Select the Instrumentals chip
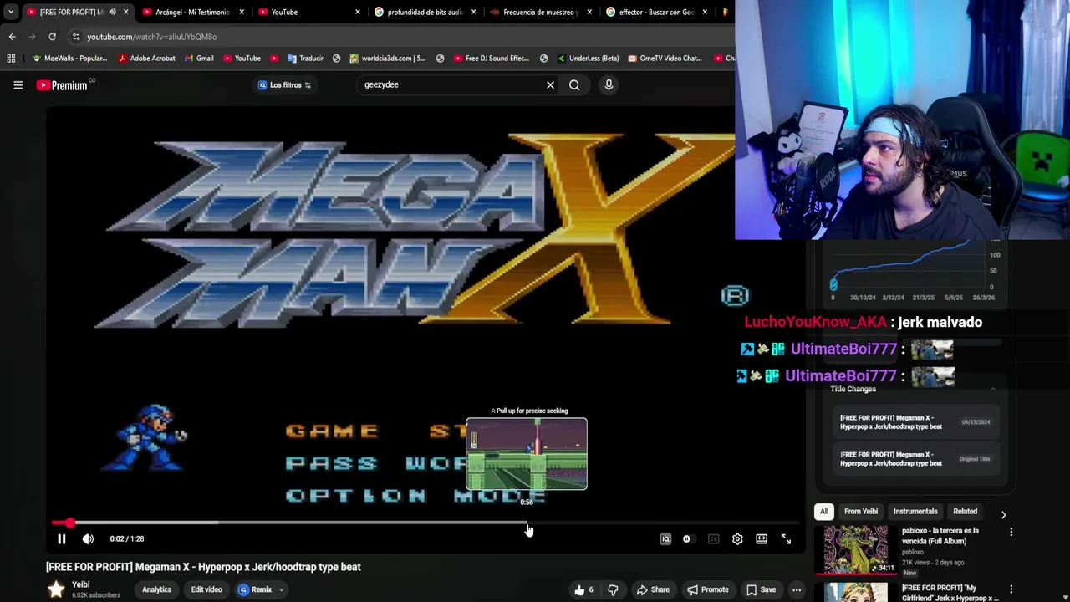The width and height of the screenshot is (1070, 602). tap(915, 512)
